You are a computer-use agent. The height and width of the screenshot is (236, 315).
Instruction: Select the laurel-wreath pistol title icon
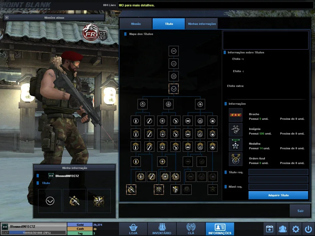175,177
